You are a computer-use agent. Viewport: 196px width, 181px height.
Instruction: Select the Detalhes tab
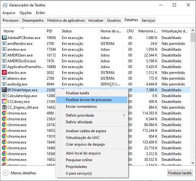[131, 20]
